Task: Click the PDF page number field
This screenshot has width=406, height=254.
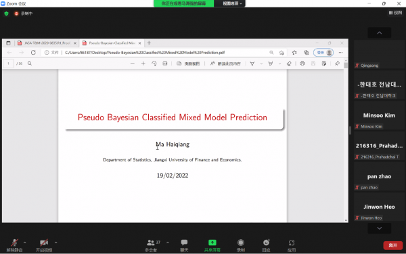Action: [x=9, y=63]
